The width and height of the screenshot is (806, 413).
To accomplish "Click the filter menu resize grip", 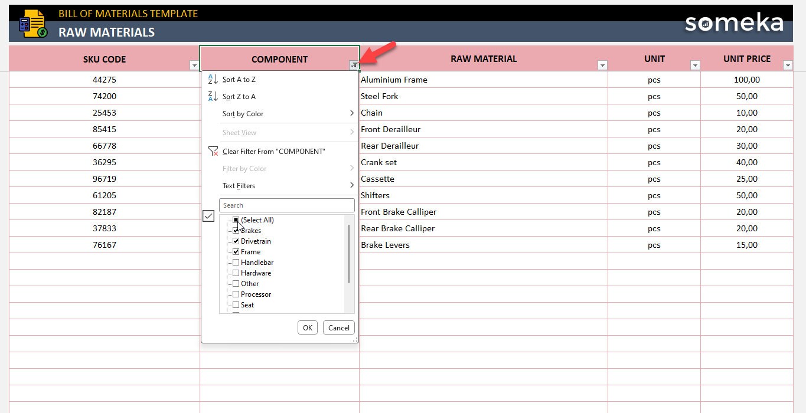I will [355, 340].
